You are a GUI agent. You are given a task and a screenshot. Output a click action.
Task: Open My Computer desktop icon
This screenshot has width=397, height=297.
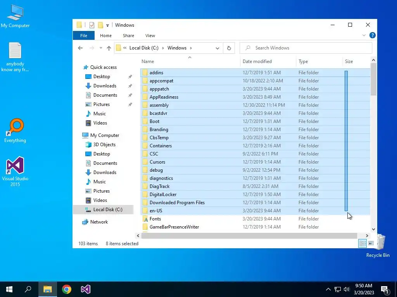15,15
